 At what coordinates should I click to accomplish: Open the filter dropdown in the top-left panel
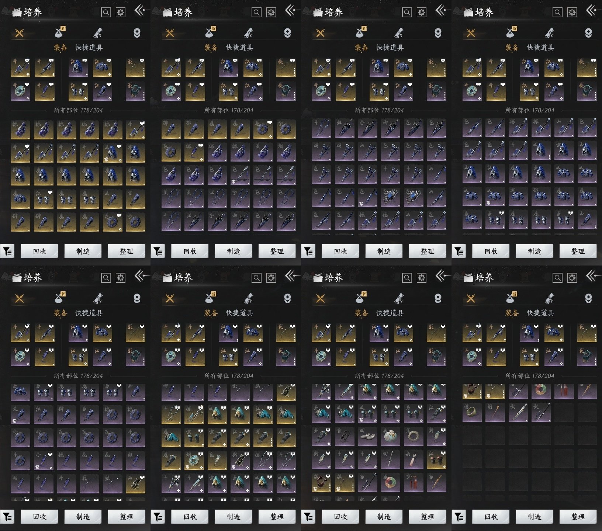coord(7,251)
